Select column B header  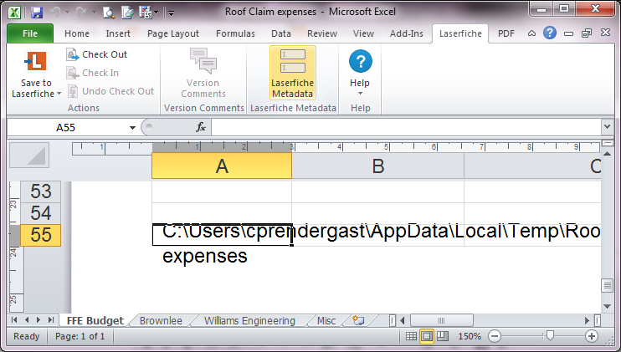pyautogui.click(x=377, y=166)
